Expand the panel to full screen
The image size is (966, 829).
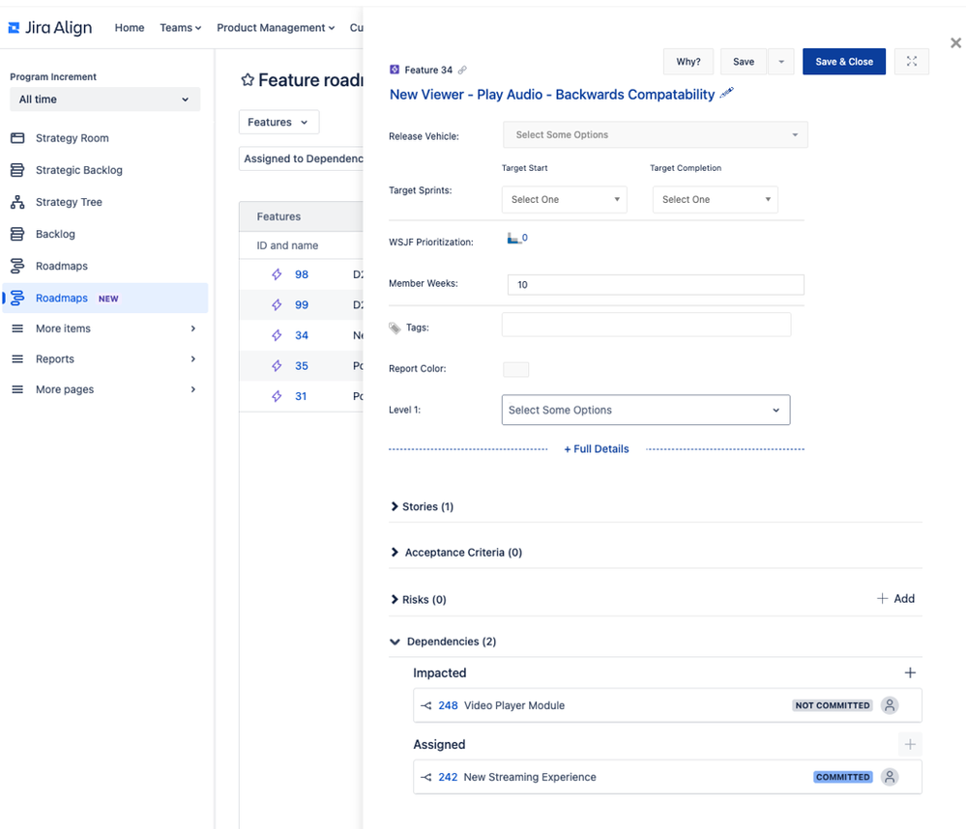point(912,62)
